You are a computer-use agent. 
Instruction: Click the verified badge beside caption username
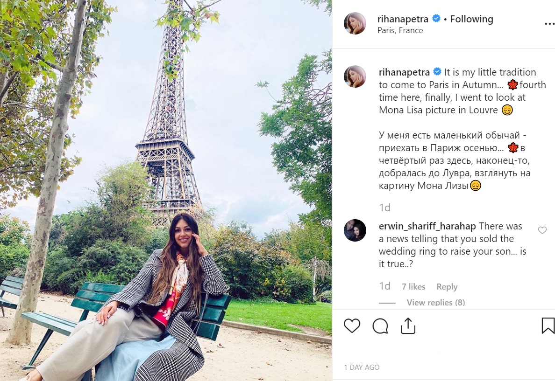tap(437, 72)
